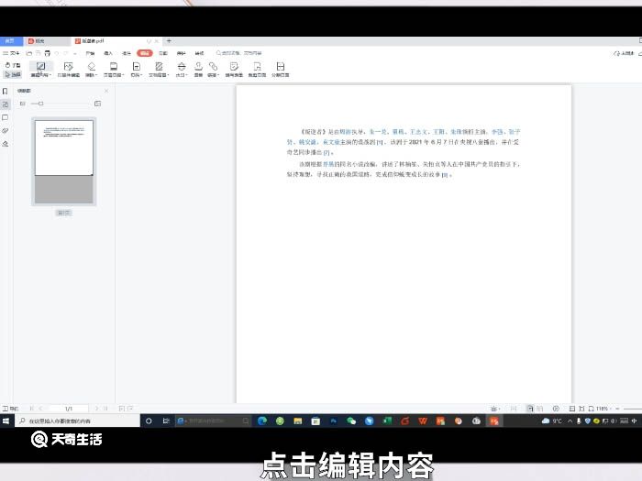The image size is (642, 481).
Task: Click the notepad-with-pen icon in the ribbon
Action: [x=234, y=66]
